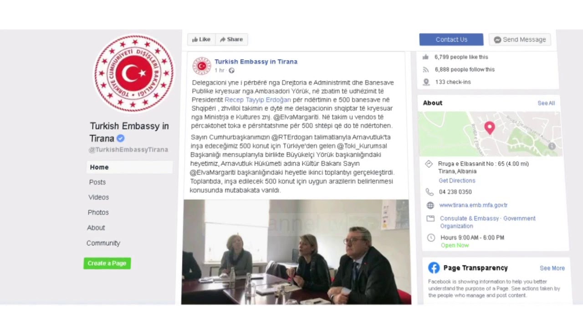The width and height of the screenshot is (583, 328).
Task: Click the green Create a Page button
Action: (107, 263)
